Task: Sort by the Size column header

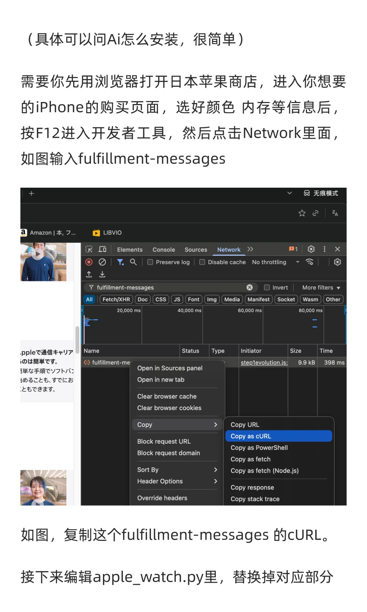Action: click(302, 351)
